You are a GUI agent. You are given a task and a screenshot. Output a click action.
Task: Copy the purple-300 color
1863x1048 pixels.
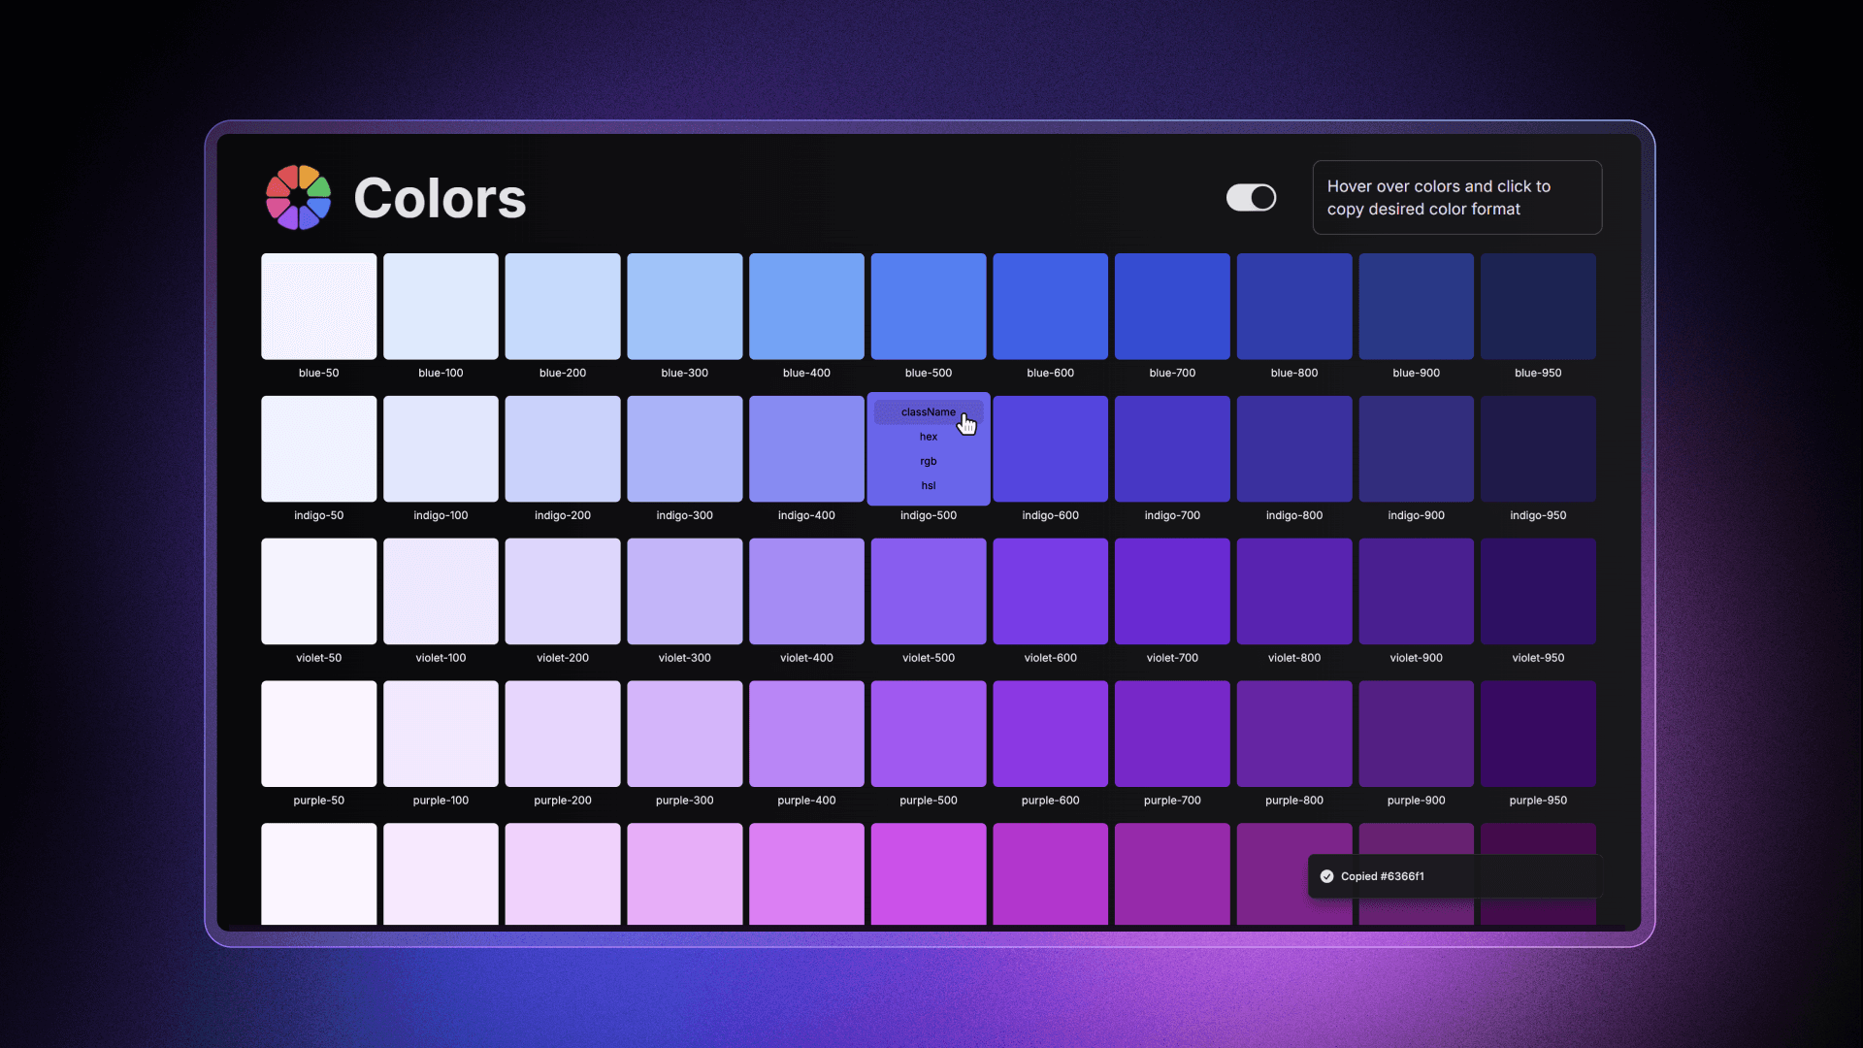tap(684, 734)
